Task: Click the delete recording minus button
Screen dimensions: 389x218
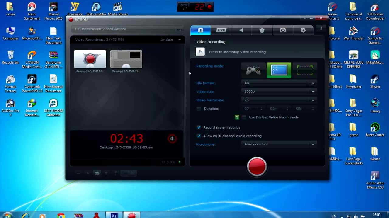Action: point(79,173)
